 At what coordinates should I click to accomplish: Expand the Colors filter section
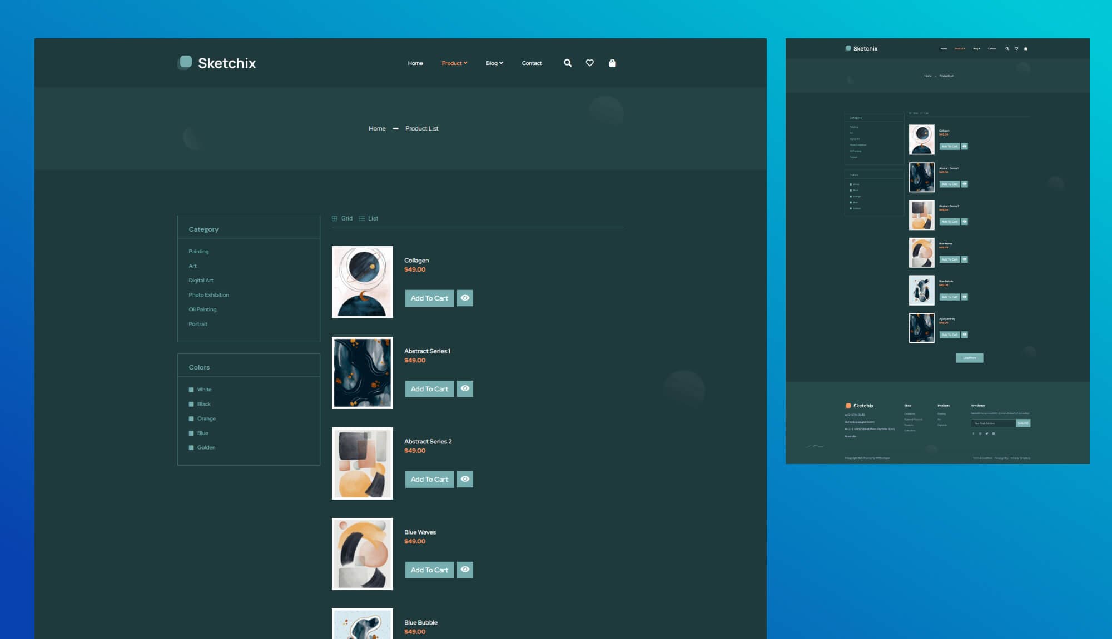tap(199, 367)
